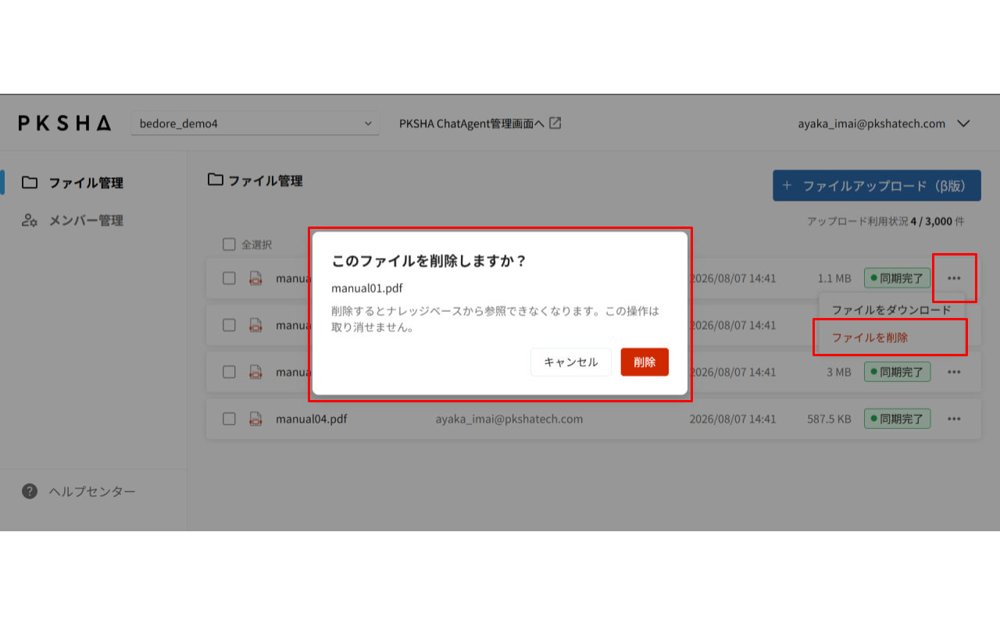
Task: Click the 同期完了 badge of manual04.pdf
Action: 897,419
